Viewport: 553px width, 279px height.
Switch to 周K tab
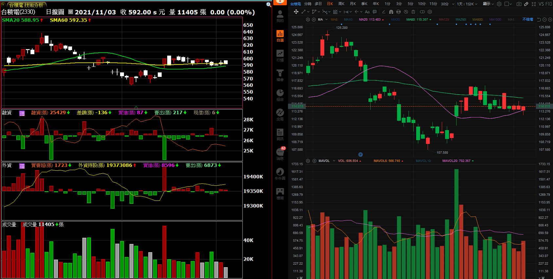pyautogui.click(x=341, y=4)
